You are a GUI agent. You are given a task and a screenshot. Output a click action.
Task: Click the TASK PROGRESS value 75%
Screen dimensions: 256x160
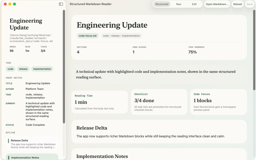tap(193, 52)
